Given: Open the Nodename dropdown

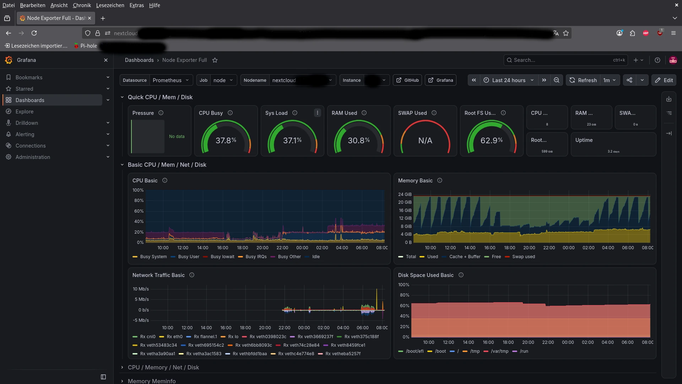Looking at the screenshot, I should (303, 80).
